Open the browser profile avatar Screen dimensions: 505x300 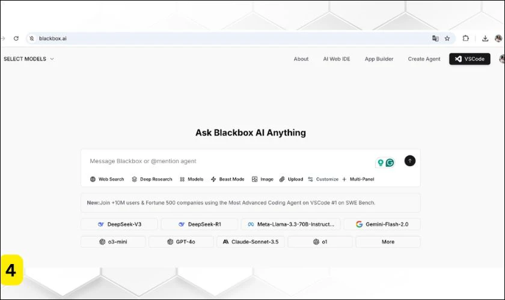pyautogui.click(x=498, y=38)
